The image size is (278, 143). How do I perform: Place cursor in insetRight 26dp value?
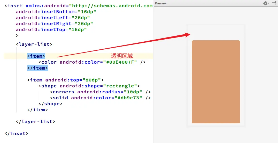pyautogui.click(x=84, y=24)
